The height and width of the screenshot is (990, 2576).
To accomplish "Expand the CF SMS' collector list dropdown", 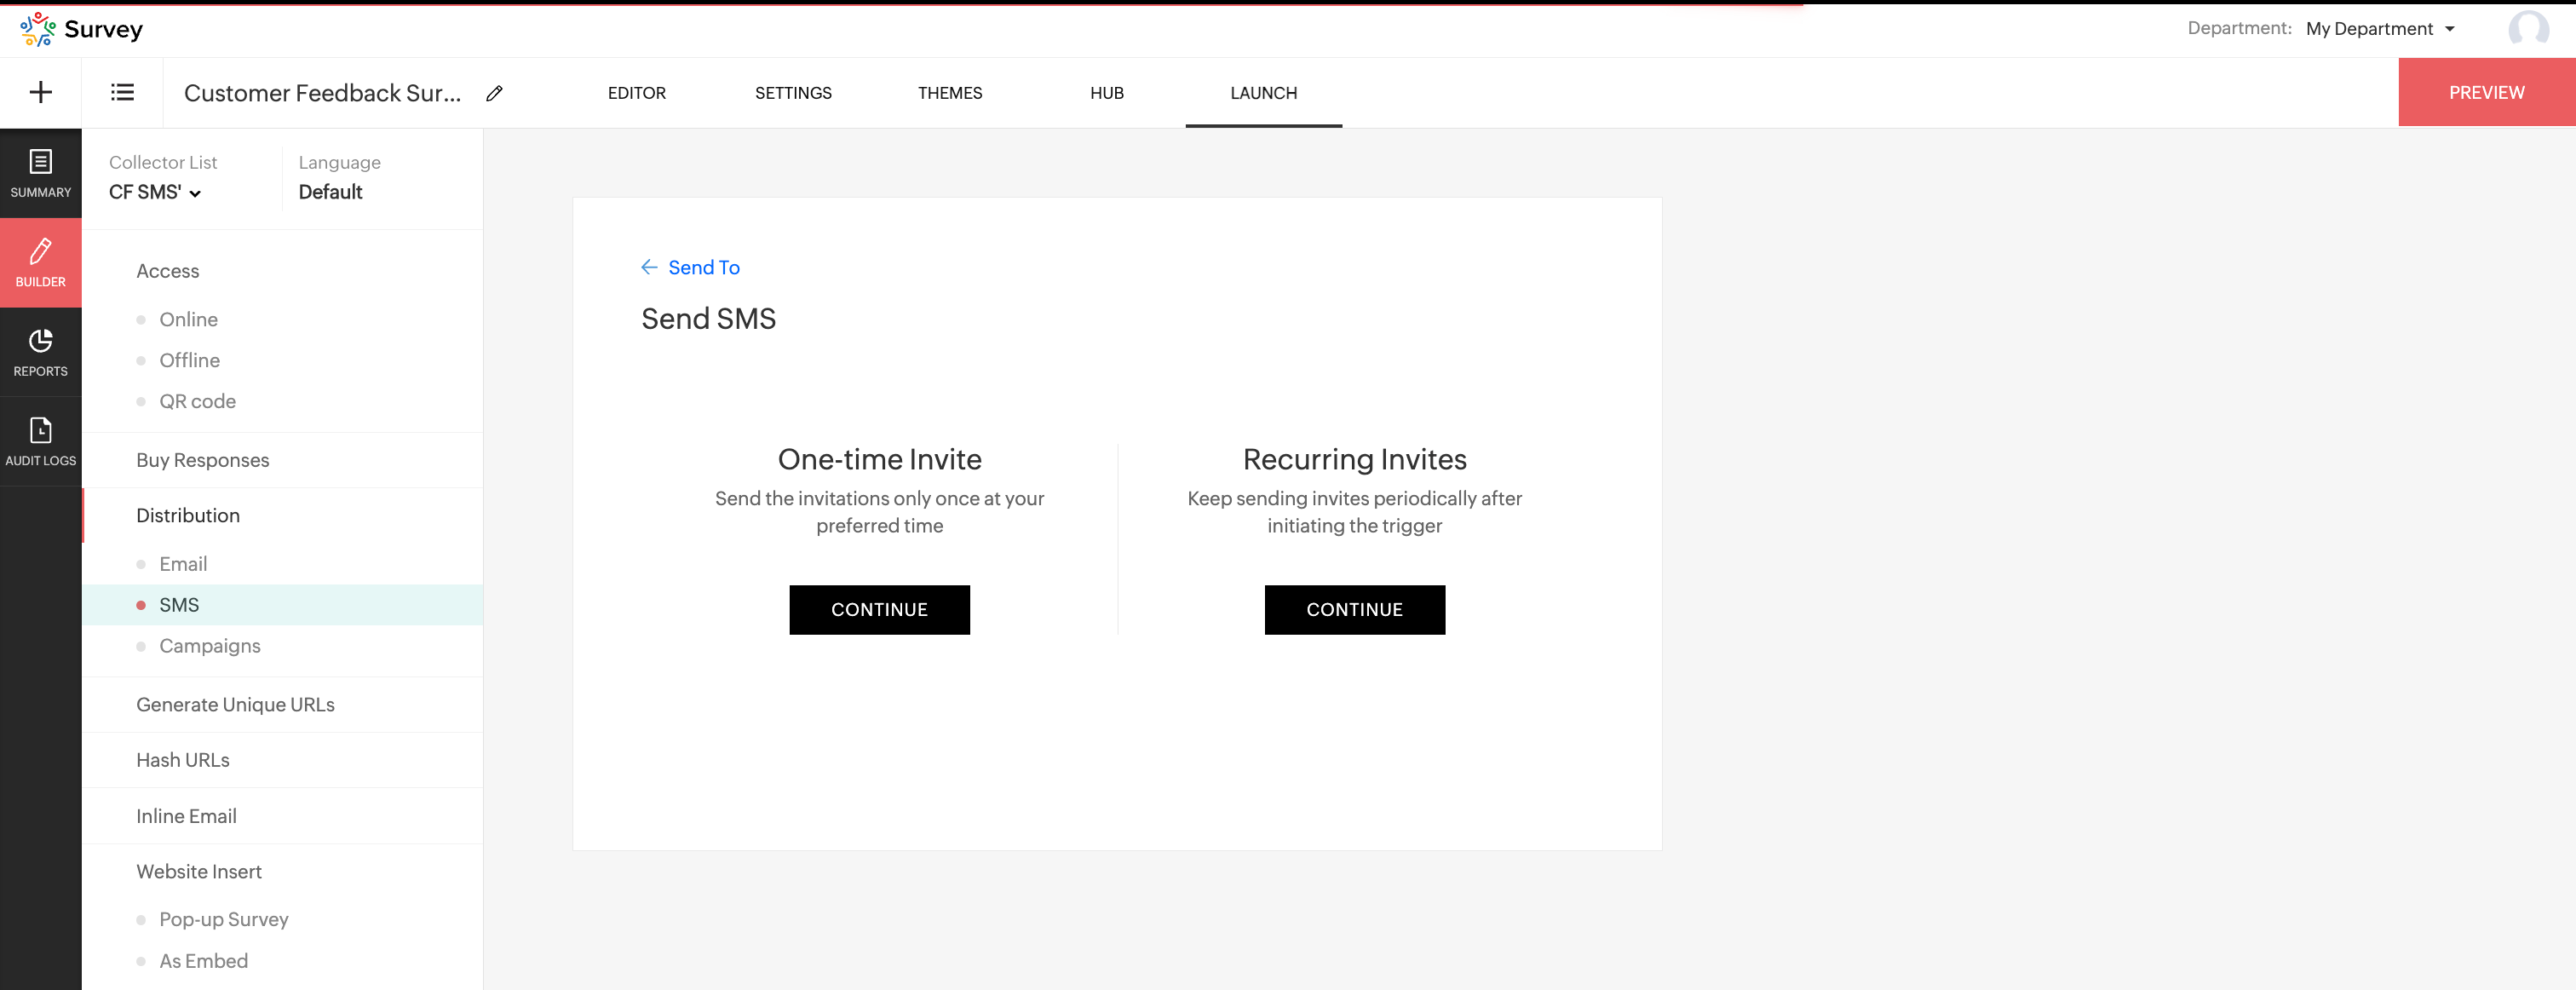I will click(155, 192).
